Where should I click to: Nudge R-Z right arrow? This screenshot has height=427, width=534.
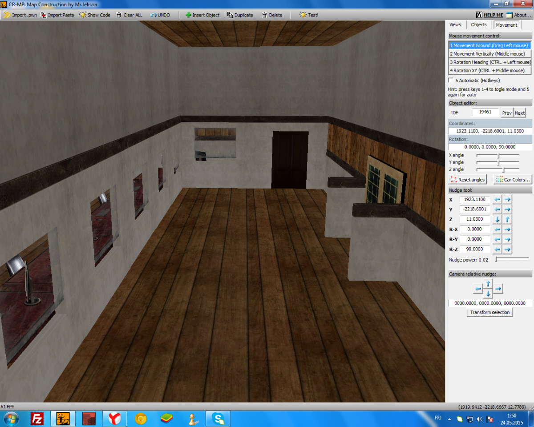tap(507, 249)
